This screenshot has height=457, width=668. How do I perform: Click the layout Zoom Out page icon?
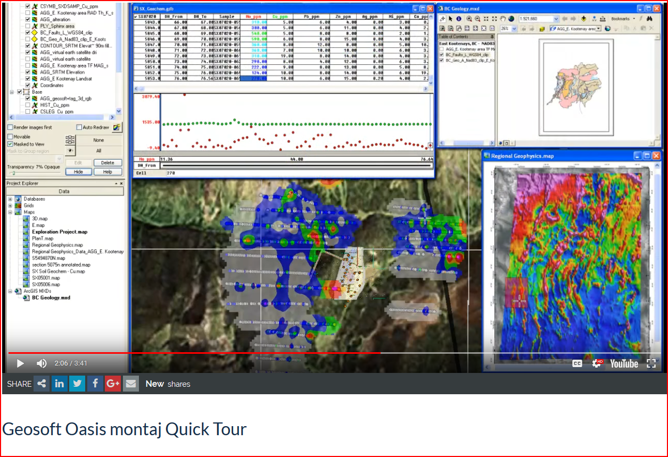[x=450, y=28]
